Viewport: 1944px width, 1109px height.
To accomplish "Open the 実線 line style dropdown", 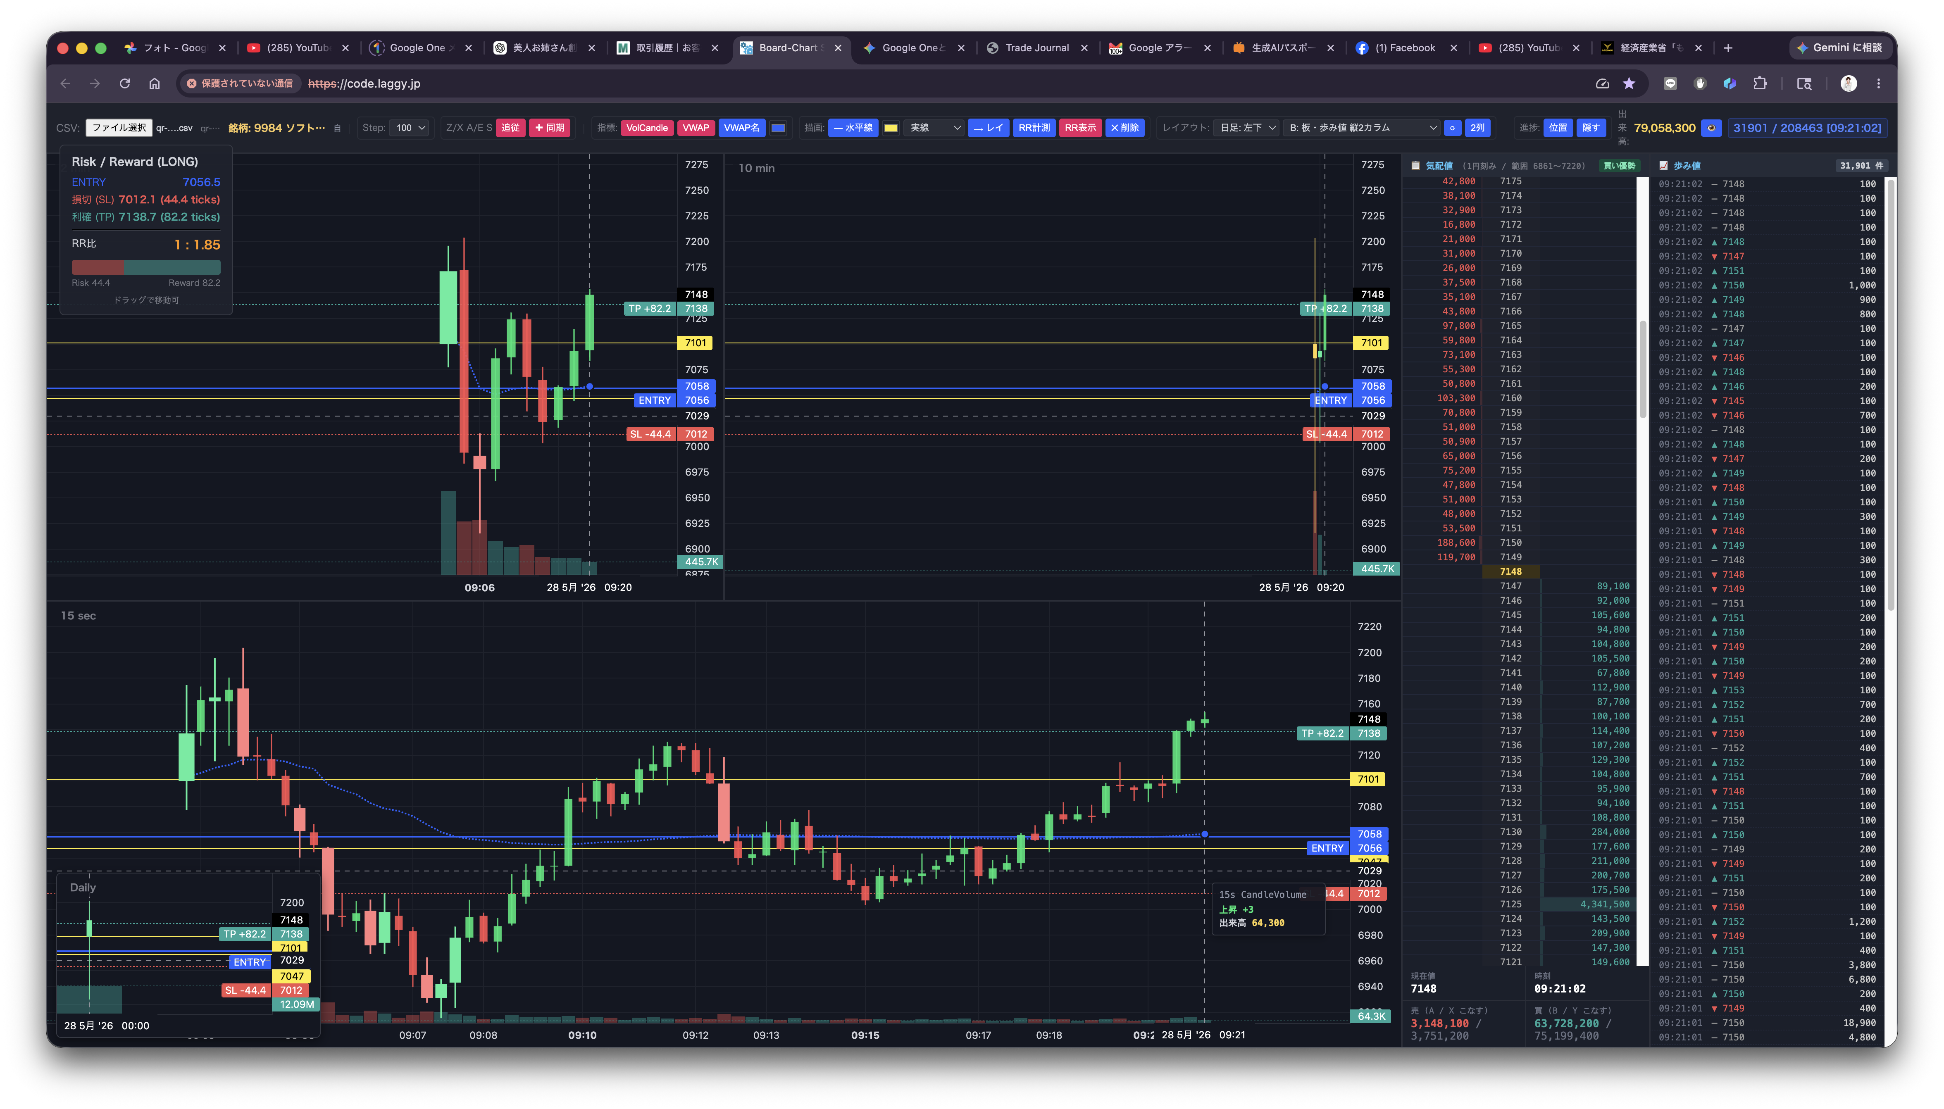I will click(x=934, y=128).
